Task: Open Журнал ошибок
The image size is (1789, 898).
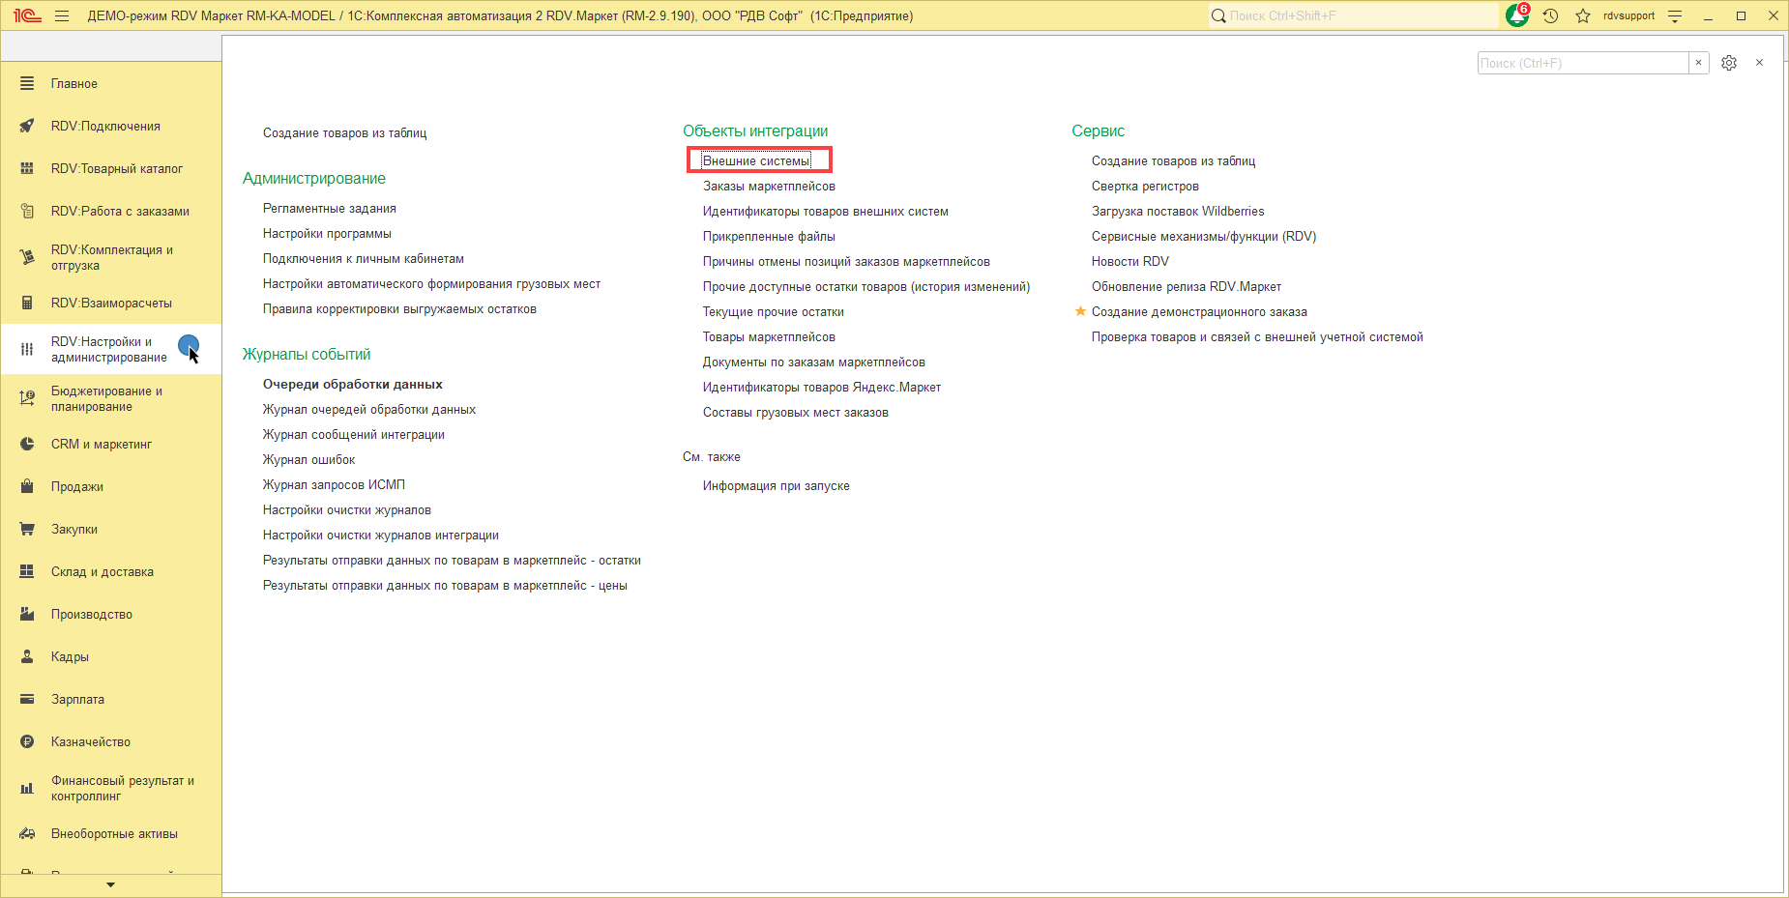Action: pyautogui.click(x=308, y=459)
